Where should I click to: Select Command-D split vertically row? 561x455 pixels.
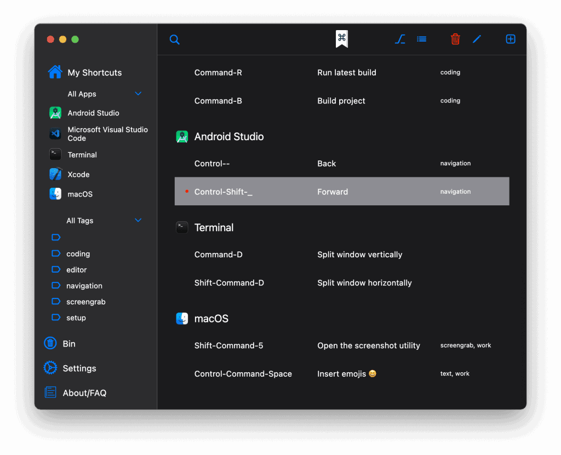click(x=342, y=254)
